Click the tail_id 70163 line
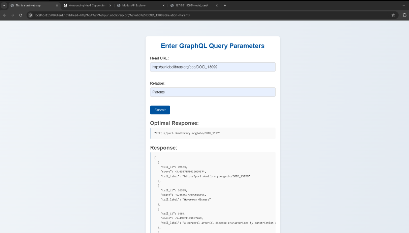Viewport: 409px width, 233px height. tap(175, 167)
